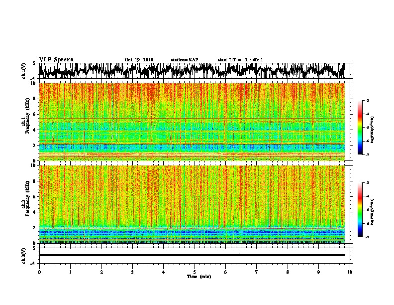This screenshot has width=394, height=305.
Task: Click the date 'Oct. 19, 2018'
Action: [139, 60]
